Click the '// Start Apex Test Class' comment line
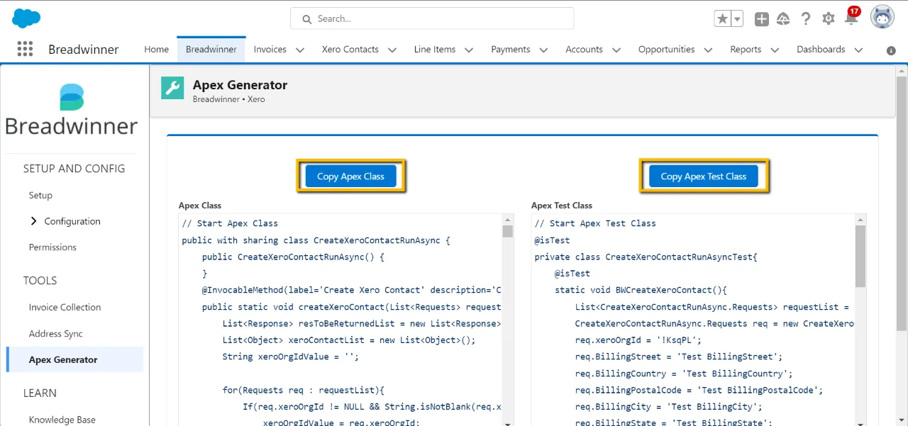This screenshot has width=908, height=426. [x=595, y=223]
